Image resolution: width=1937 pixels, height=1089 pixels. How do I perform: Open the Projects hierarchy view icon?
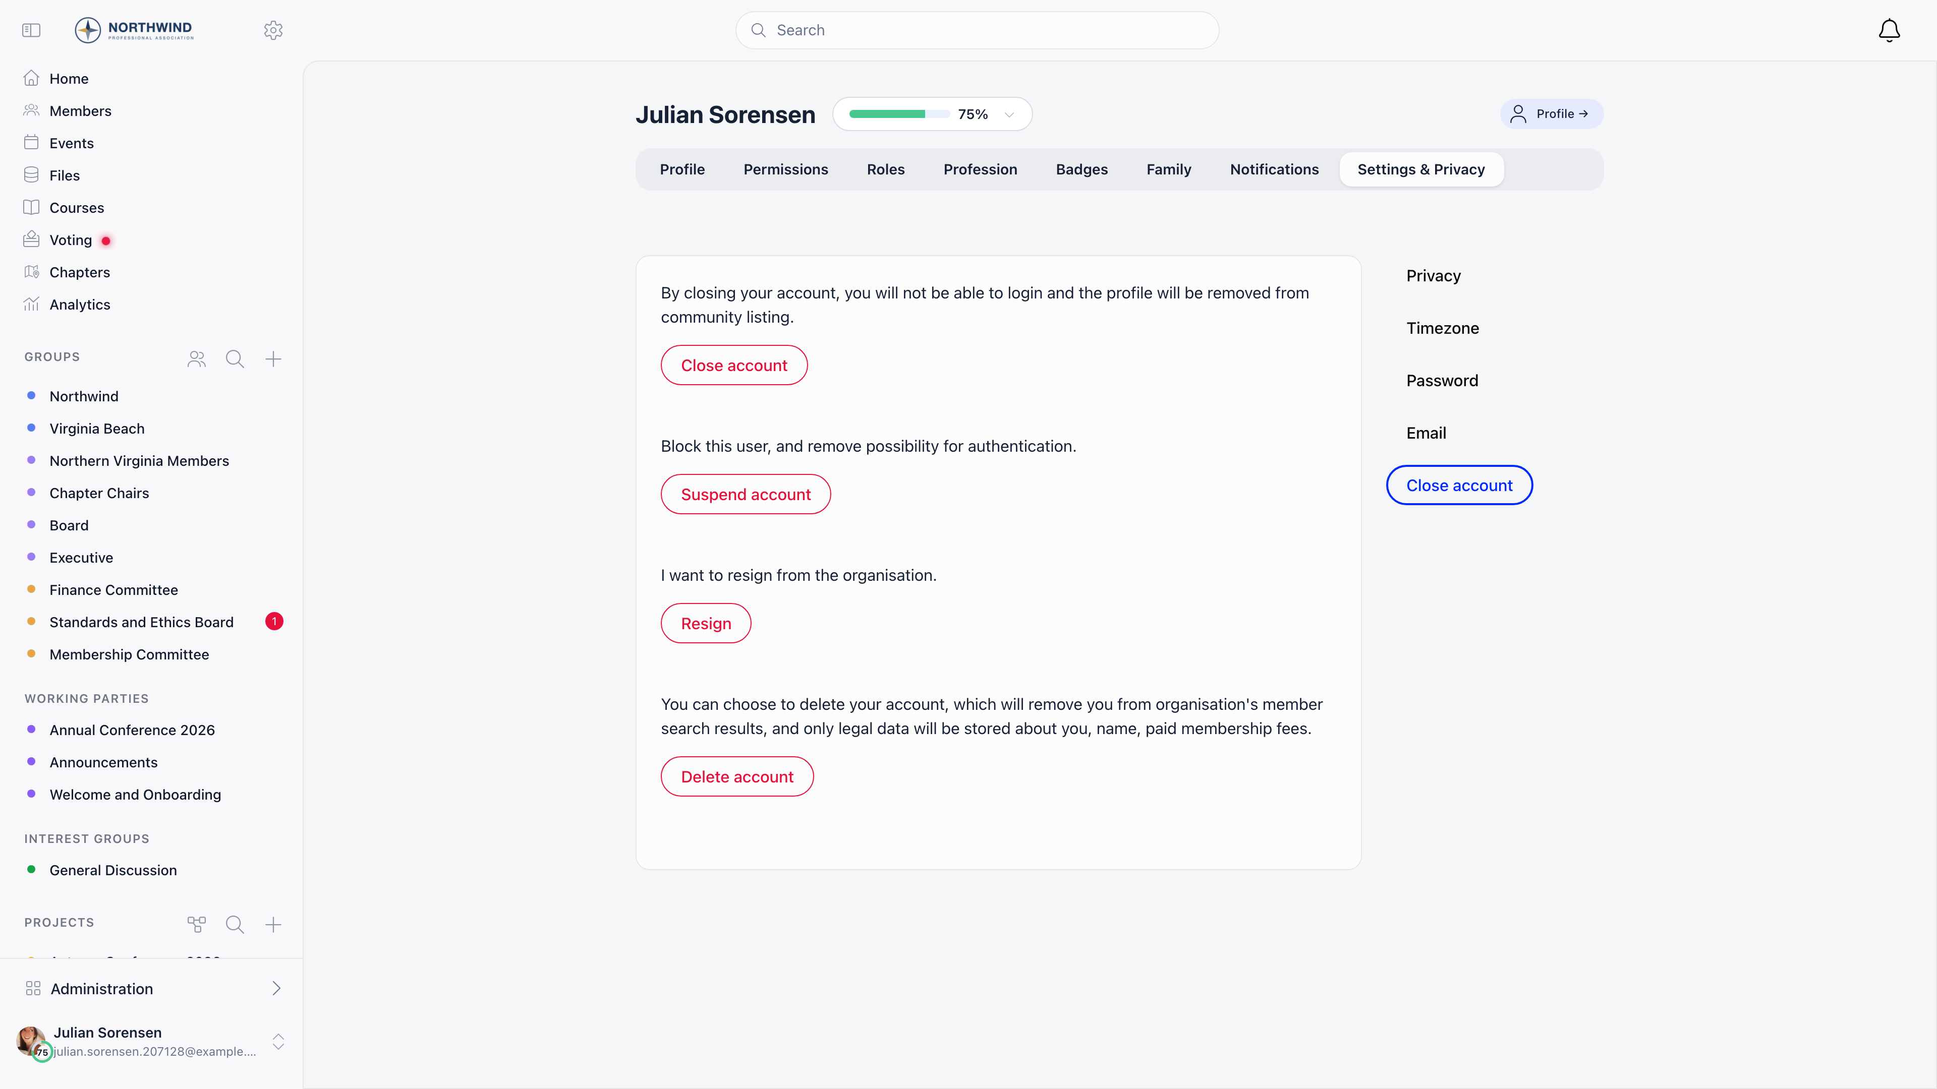[x=196, y=924]
